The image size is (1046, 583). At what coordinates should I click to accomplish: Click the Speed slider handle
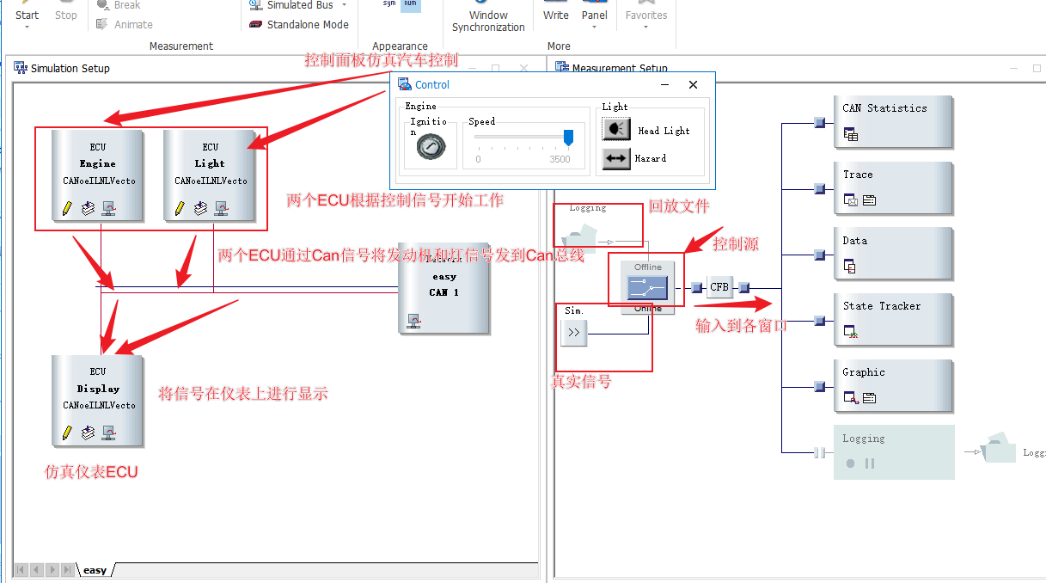(x=568, y=138)
